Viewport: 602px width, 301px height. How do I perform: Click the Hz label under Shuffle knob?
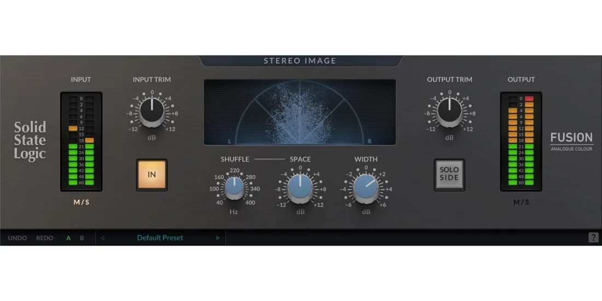pyautogui.click(x=234, y=212)
